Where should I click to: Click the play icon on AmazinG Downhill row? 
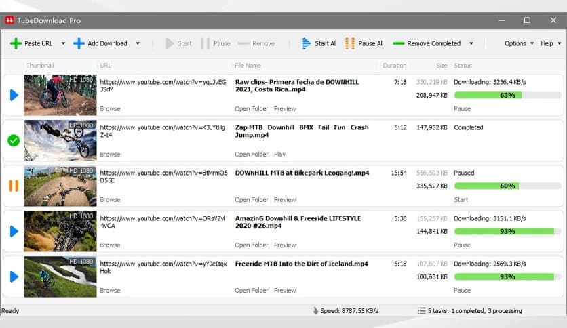tap(14, 231)
